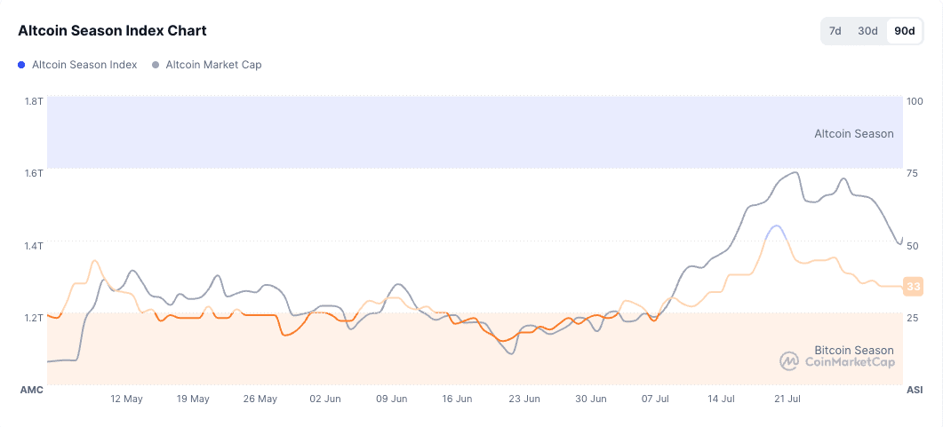The height and width of the screenshot is (427, 943).
Task: Toggle the Altcoin Market Cap legend
Action: pos(207,64)
